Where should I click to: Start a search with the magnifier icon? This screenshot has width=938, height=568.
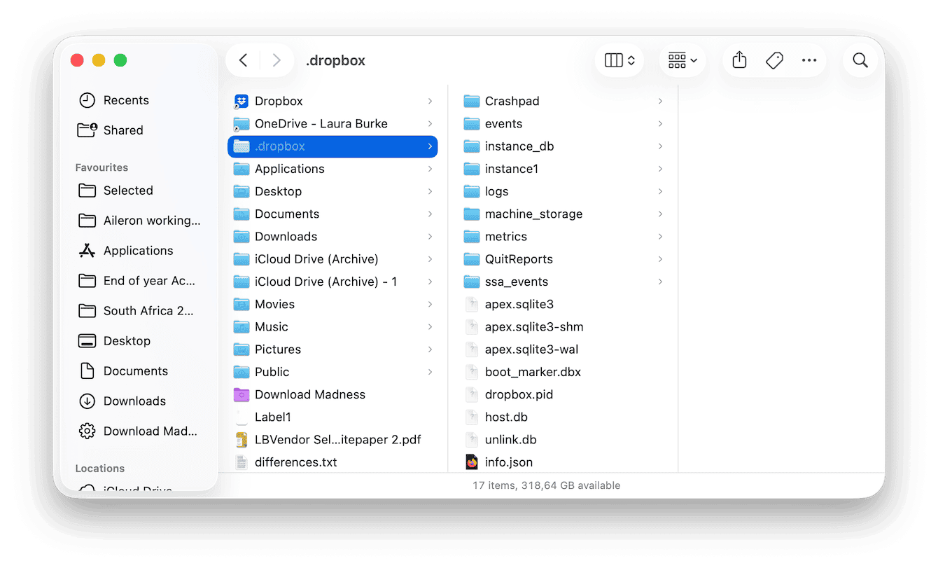(x=860, y=60)
